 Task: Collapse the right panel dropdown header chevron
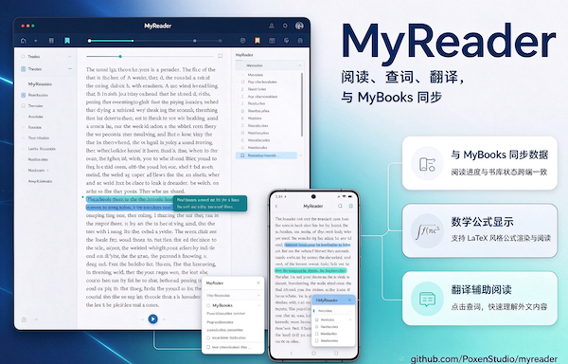299,65
